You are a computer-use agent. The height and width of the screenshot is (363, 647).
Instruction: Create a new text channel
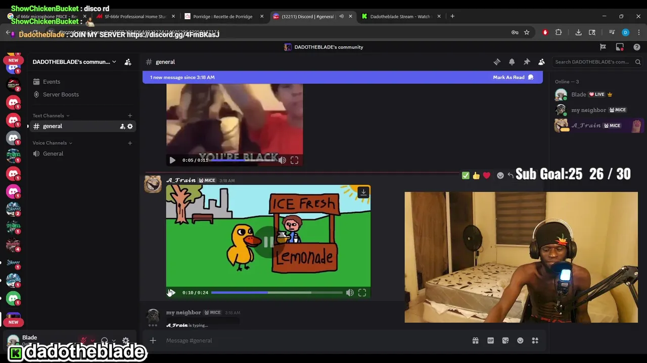tap(130, 115)
